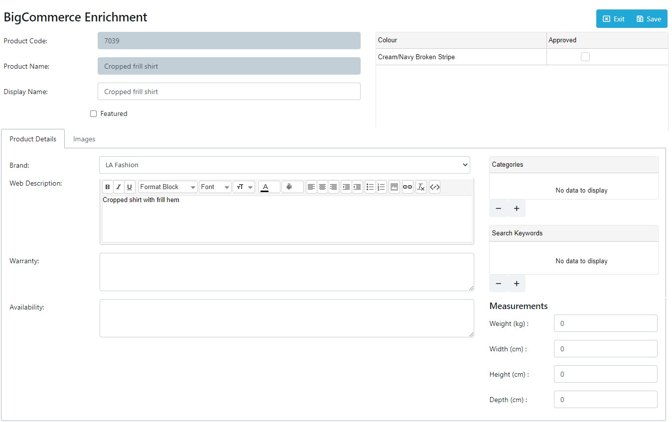Remove a search keyword with minus button

498,284
